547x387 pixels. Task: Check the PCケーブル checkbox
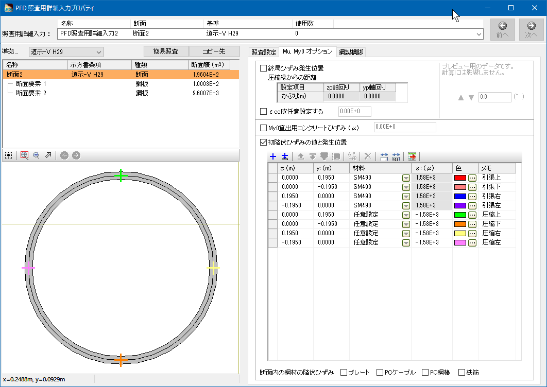[x=380, y=372]
